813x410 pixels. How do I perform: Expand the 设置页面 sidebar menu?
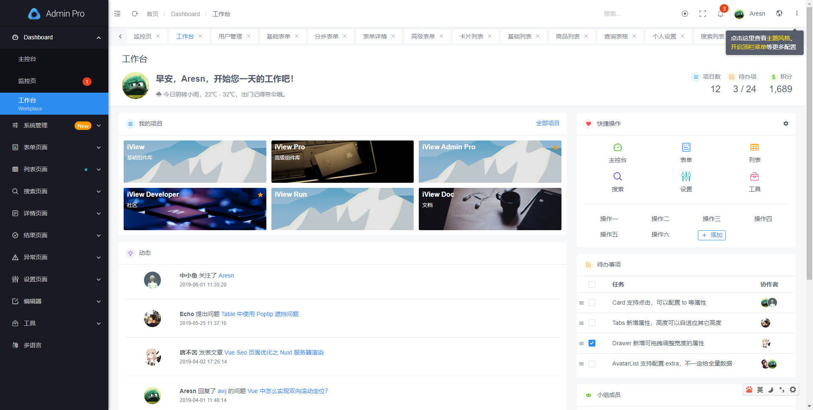pyautogui.click(x=54, y=279)
